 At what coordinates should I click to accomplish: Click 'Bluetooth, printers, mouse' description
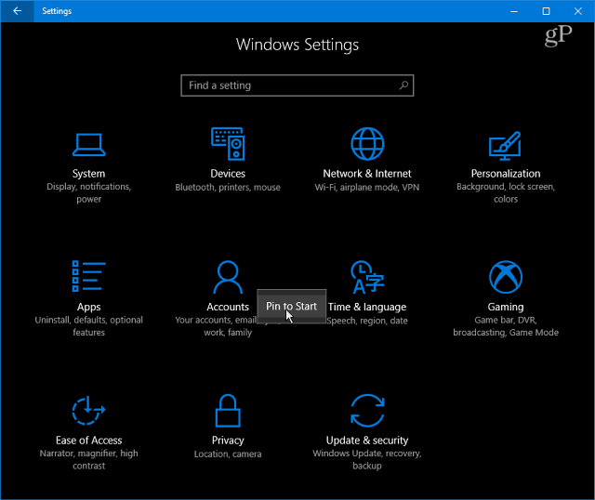[x=228, y=187]
